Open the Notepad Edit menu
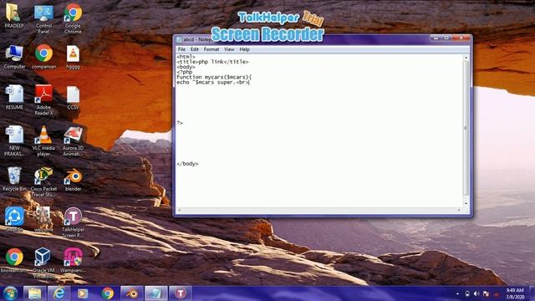 point(195,49)
